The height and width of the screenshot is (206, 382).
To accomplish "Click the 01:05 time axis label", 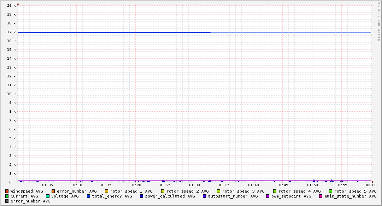I will (x=47, y=185).
